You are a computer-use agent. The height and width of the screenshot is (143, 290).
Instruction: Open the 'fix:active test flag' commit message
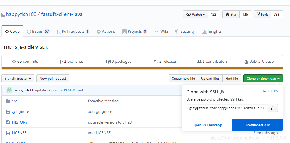103,101
